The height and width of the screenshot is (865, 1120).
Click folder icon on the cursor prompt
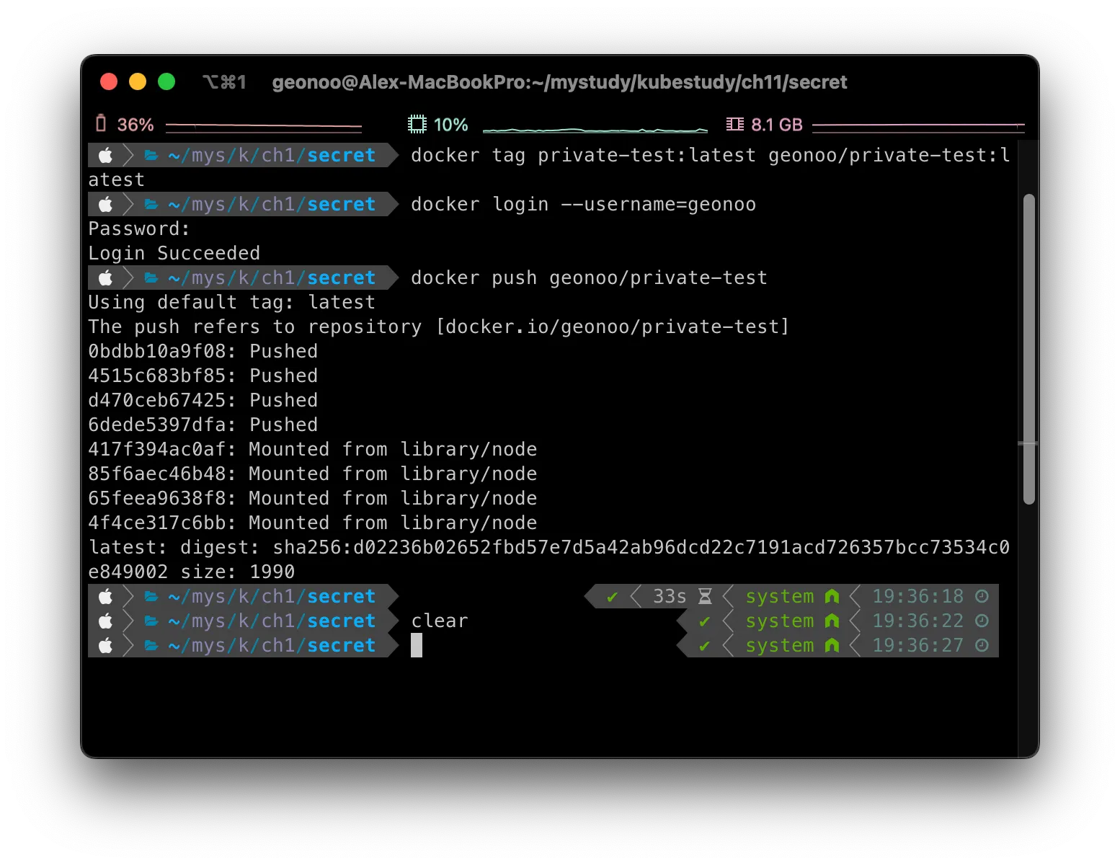(151, 645)
